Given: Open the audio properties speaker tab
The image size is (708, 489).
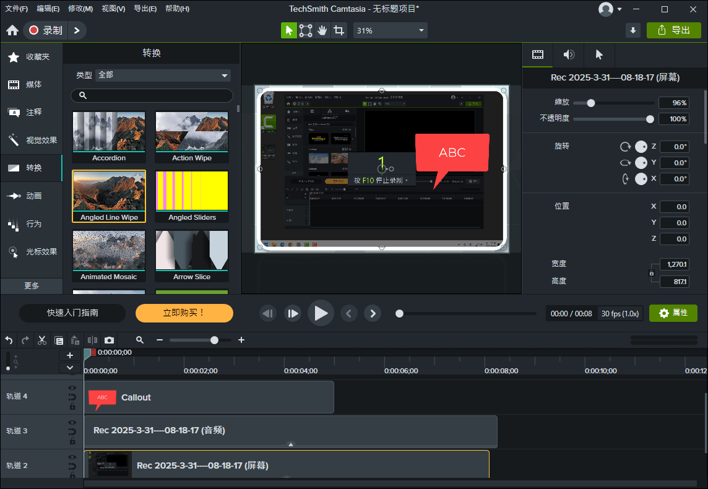Looking at the screenshot, I should (x=569, y=54).
